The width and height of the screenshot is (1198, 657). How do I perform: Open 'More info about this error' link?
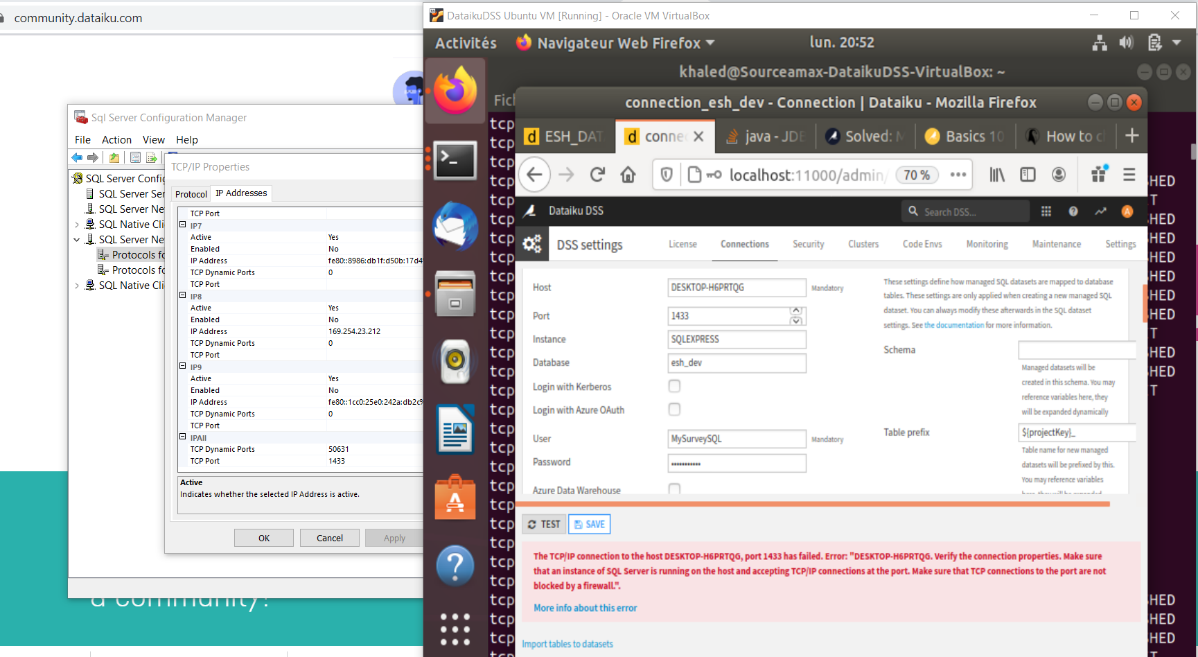pos(585,608)
